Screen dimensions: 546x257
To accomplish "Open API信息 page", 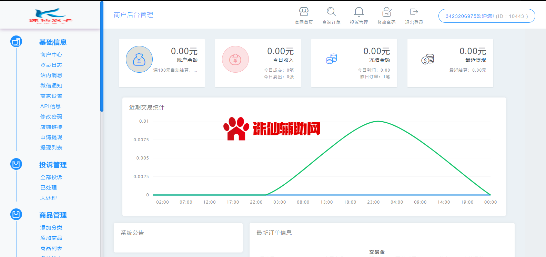I will coord(50,106).
